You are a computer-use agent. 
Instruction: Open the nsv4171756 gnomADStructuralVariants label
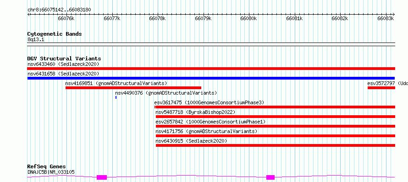tap(206, 131)
